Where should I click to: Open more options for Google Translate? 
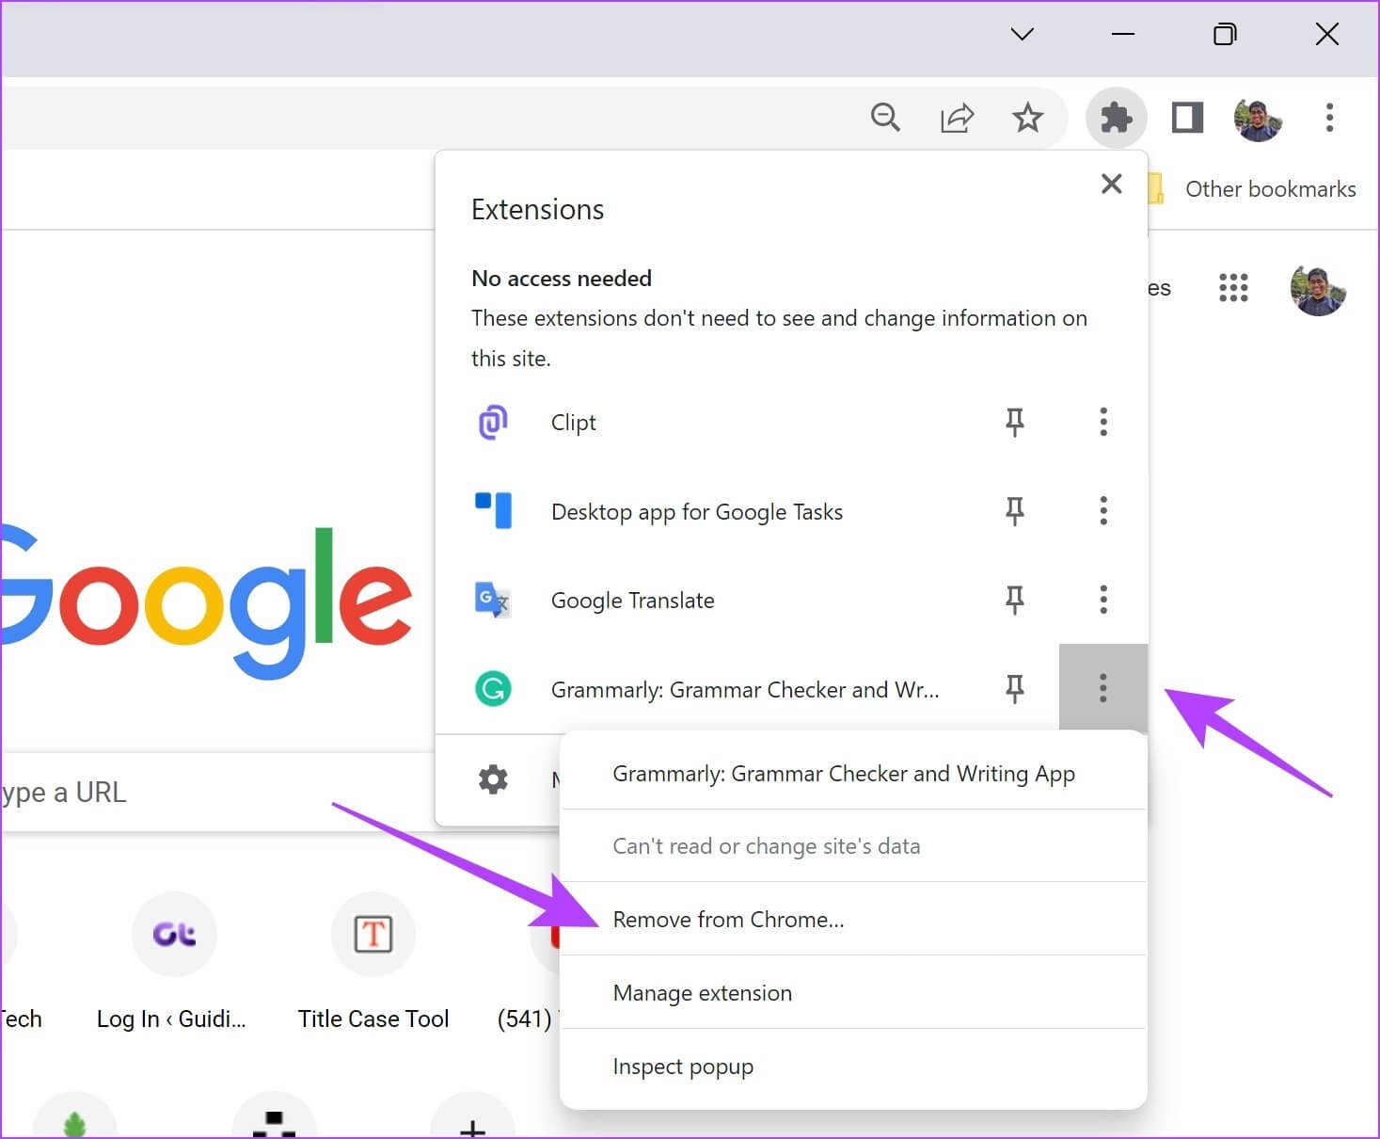point(1103,600)
